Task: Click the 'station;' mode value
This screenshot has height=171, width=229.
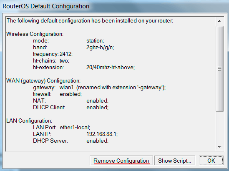Action: (x=95, y=41)
